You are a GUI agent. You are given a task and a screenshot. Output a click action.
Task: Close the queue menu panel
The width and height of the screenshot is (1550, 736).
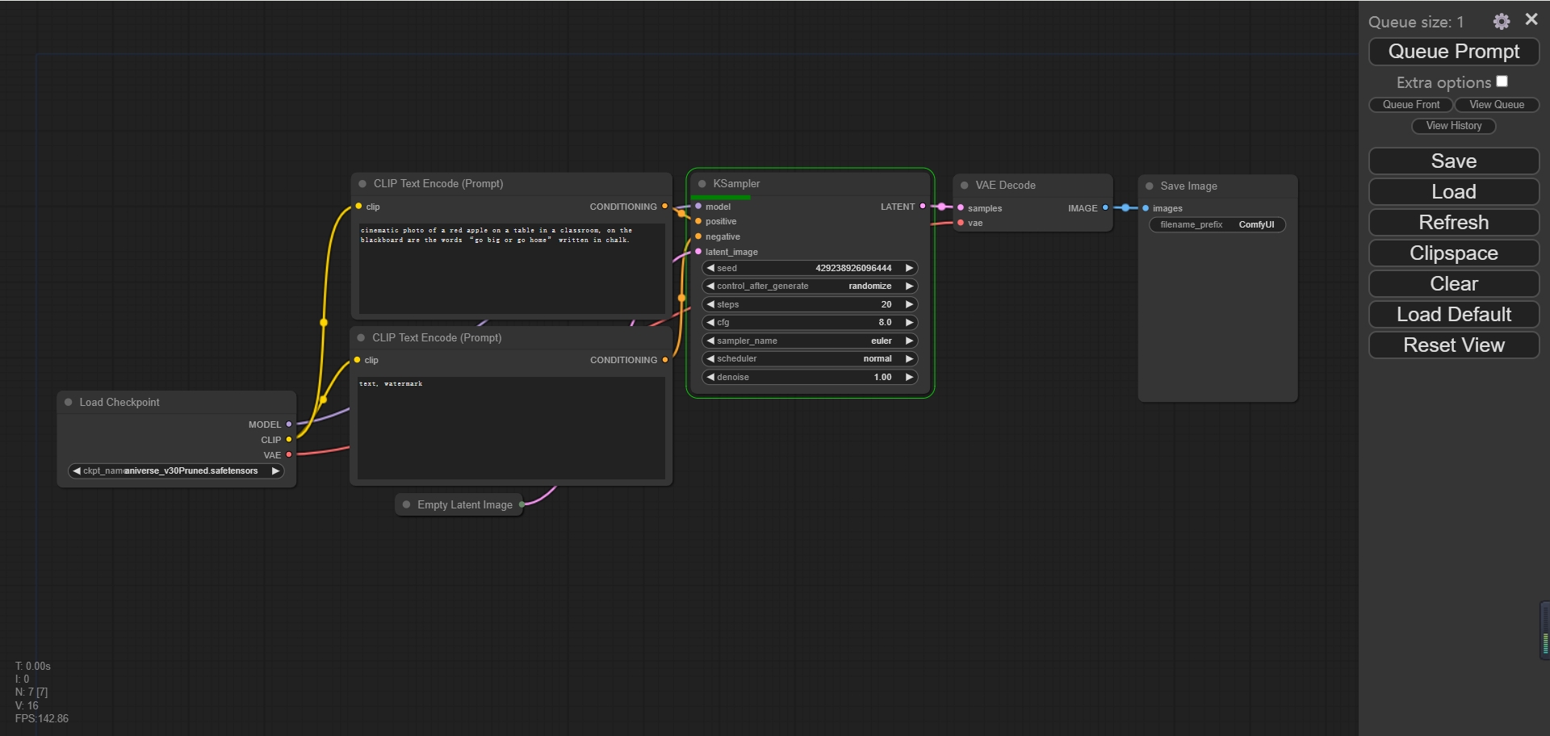(1531, 19)
